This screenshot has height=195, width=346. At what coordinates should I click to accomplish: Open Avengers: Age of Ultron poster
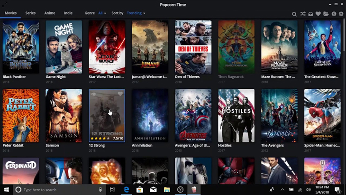193,115
